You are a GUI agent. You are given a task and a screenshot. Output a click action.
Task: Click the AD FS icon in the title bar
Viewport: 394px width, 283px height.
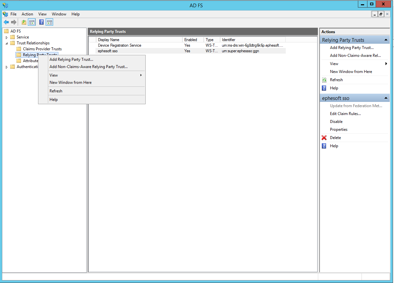[x=5, y=5]
